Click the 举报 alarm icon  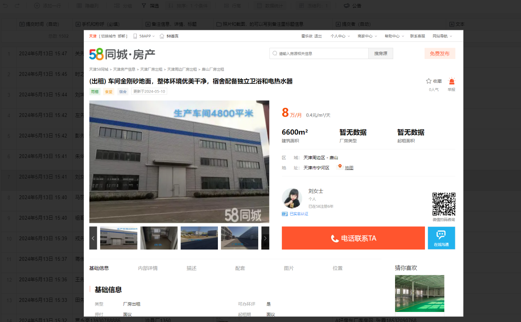(x=451, y=81)
